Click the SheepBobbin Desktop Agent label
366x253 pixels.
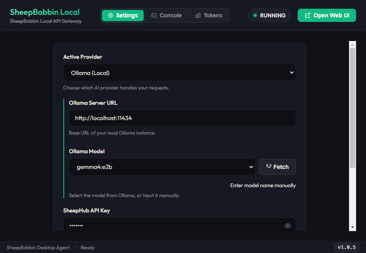coord(38,248)
